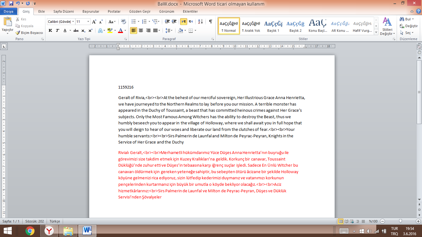
Task: Activate Biçim Boyacısı format painter
Action: 29,33
